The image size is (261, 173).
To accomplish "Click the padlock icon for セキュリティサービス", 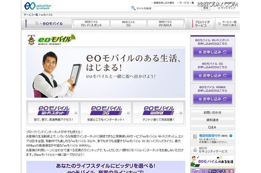I will [x=195, y=150].
